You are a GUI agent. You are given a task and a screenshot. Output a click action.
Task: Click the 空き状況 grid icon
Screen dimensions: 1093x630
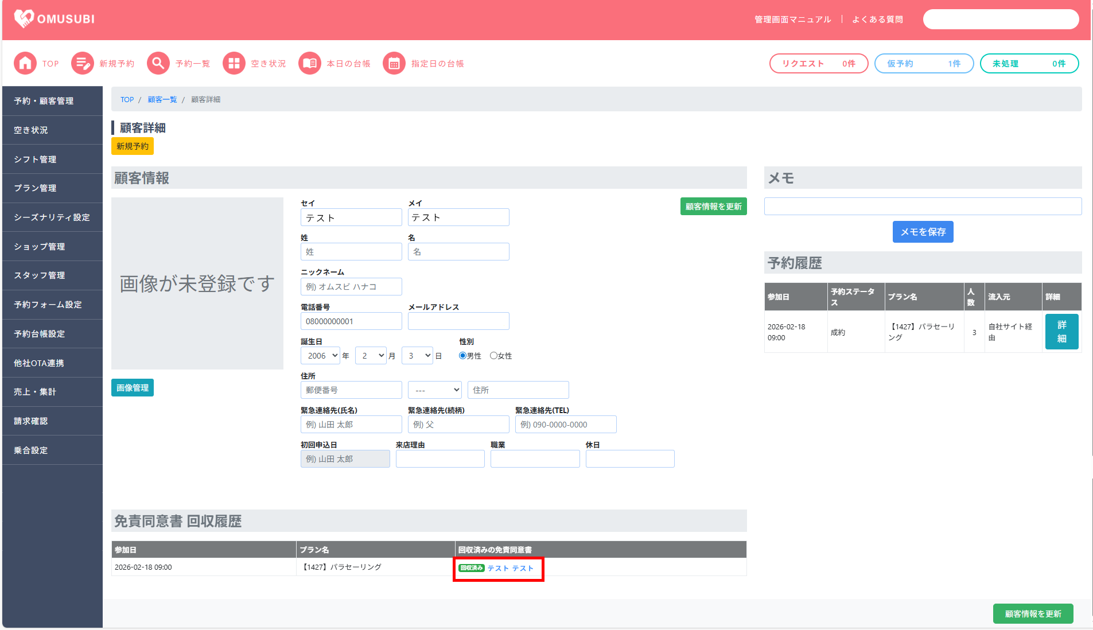click(234, 64)
